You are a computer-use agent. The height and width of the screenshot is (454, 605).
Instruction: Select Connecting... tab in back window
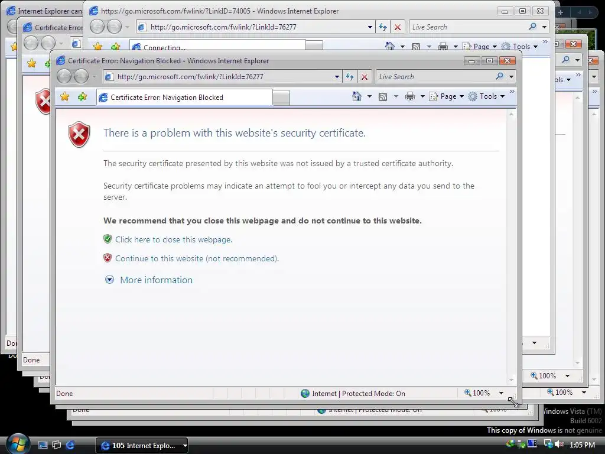tap(217, 46)
